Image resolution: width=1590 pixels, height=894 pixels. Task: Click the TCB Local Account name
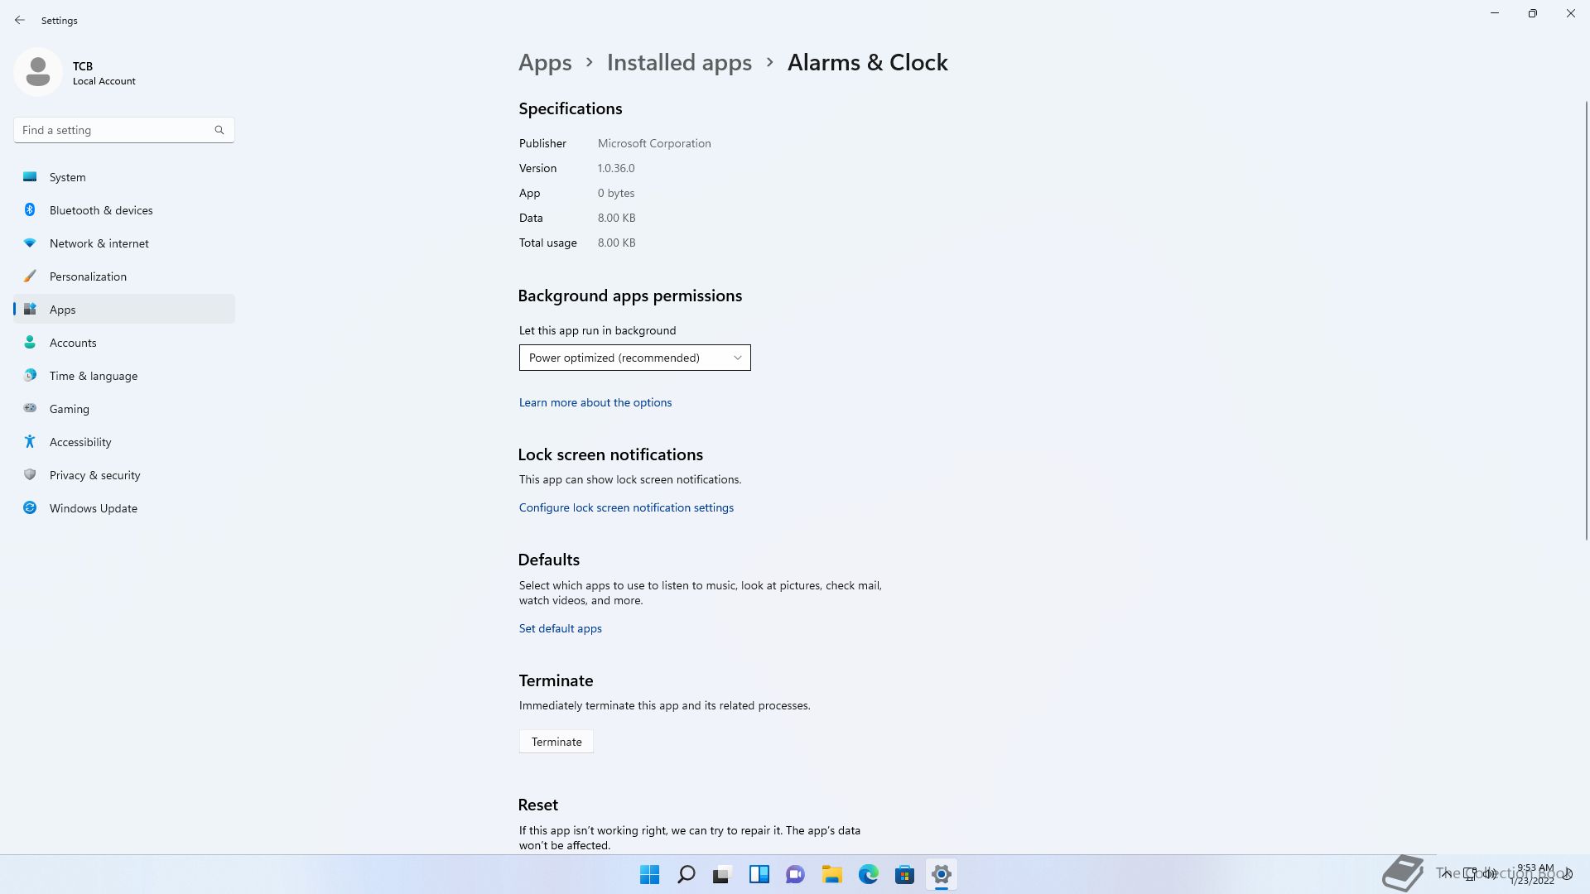click(104, 73)
